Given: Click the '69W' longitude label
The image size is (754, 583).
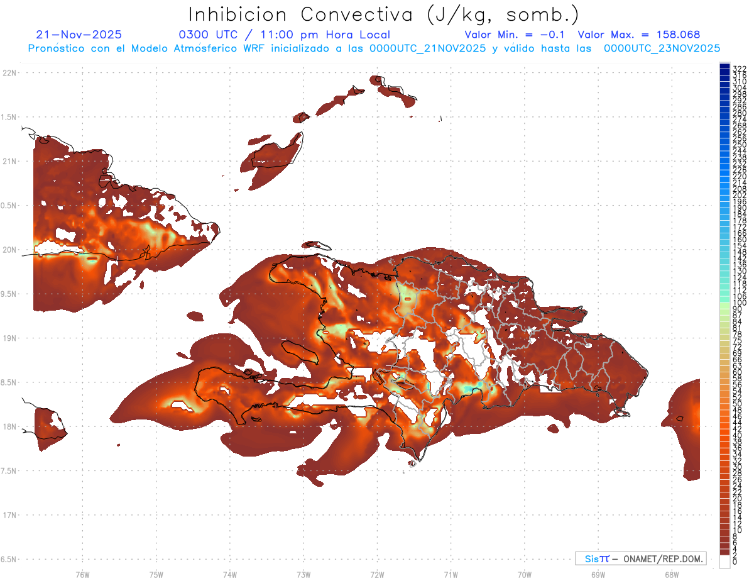Looking at the screenshot, I should (598, 574).
